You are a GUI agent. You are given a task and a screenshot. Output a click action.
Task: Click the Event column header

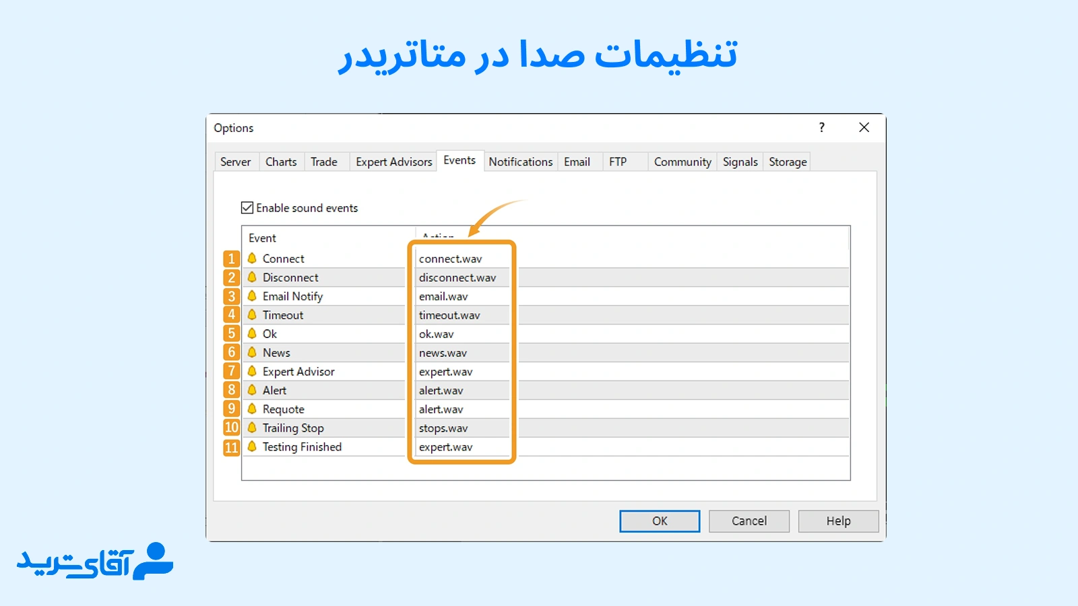click(263, 238)
